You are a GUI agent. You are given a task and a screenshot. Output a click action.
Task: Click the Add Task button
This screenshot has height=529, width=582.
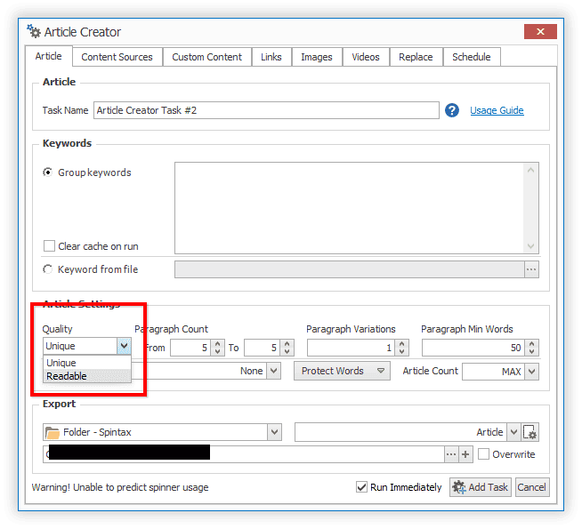pos(481,487)
